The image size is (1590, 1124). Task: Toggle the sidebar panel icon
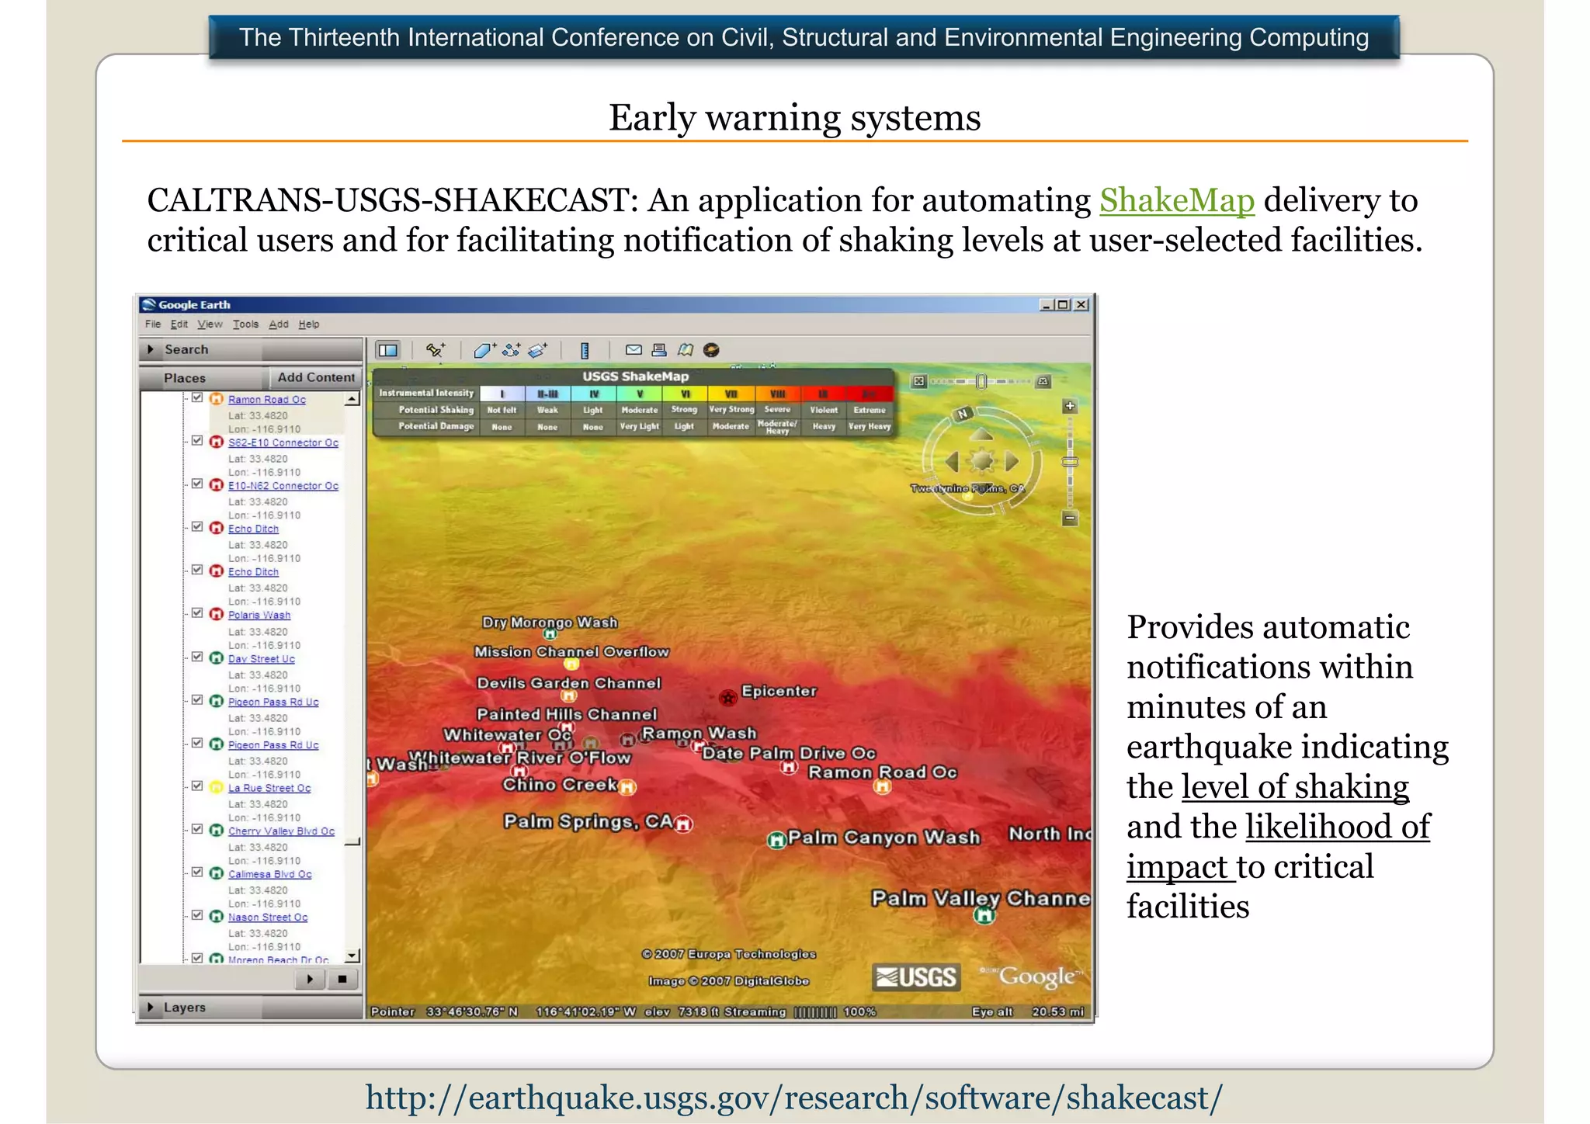point(387,350)
